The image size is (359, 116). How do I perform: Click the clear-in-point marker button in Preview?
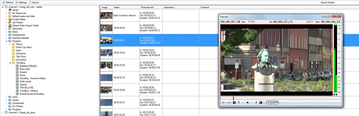tap(239, 103)
